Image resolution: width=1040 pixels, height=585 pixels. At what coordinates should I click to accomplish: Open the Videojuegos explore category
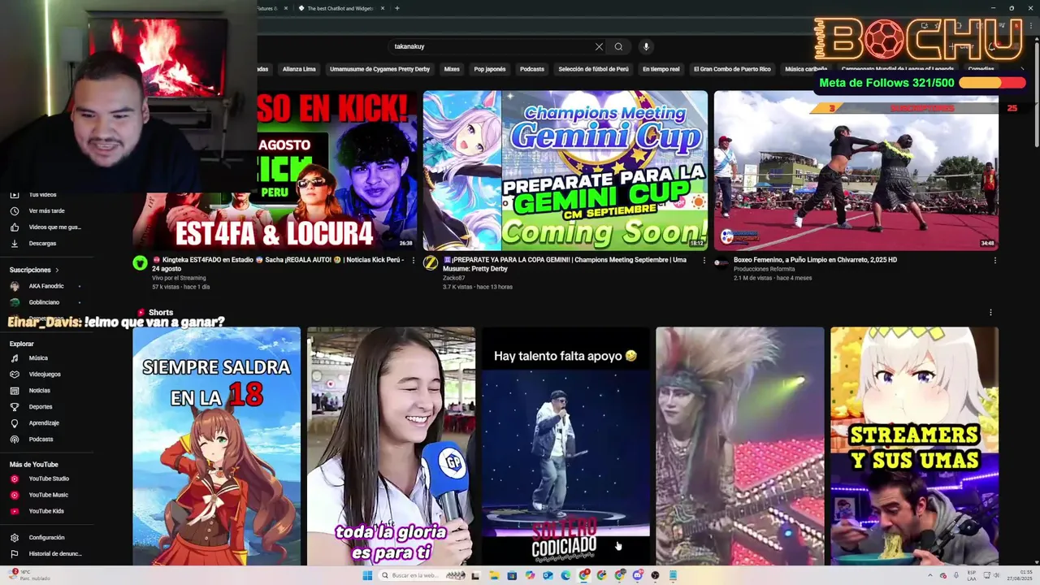(x=45, y=375)
